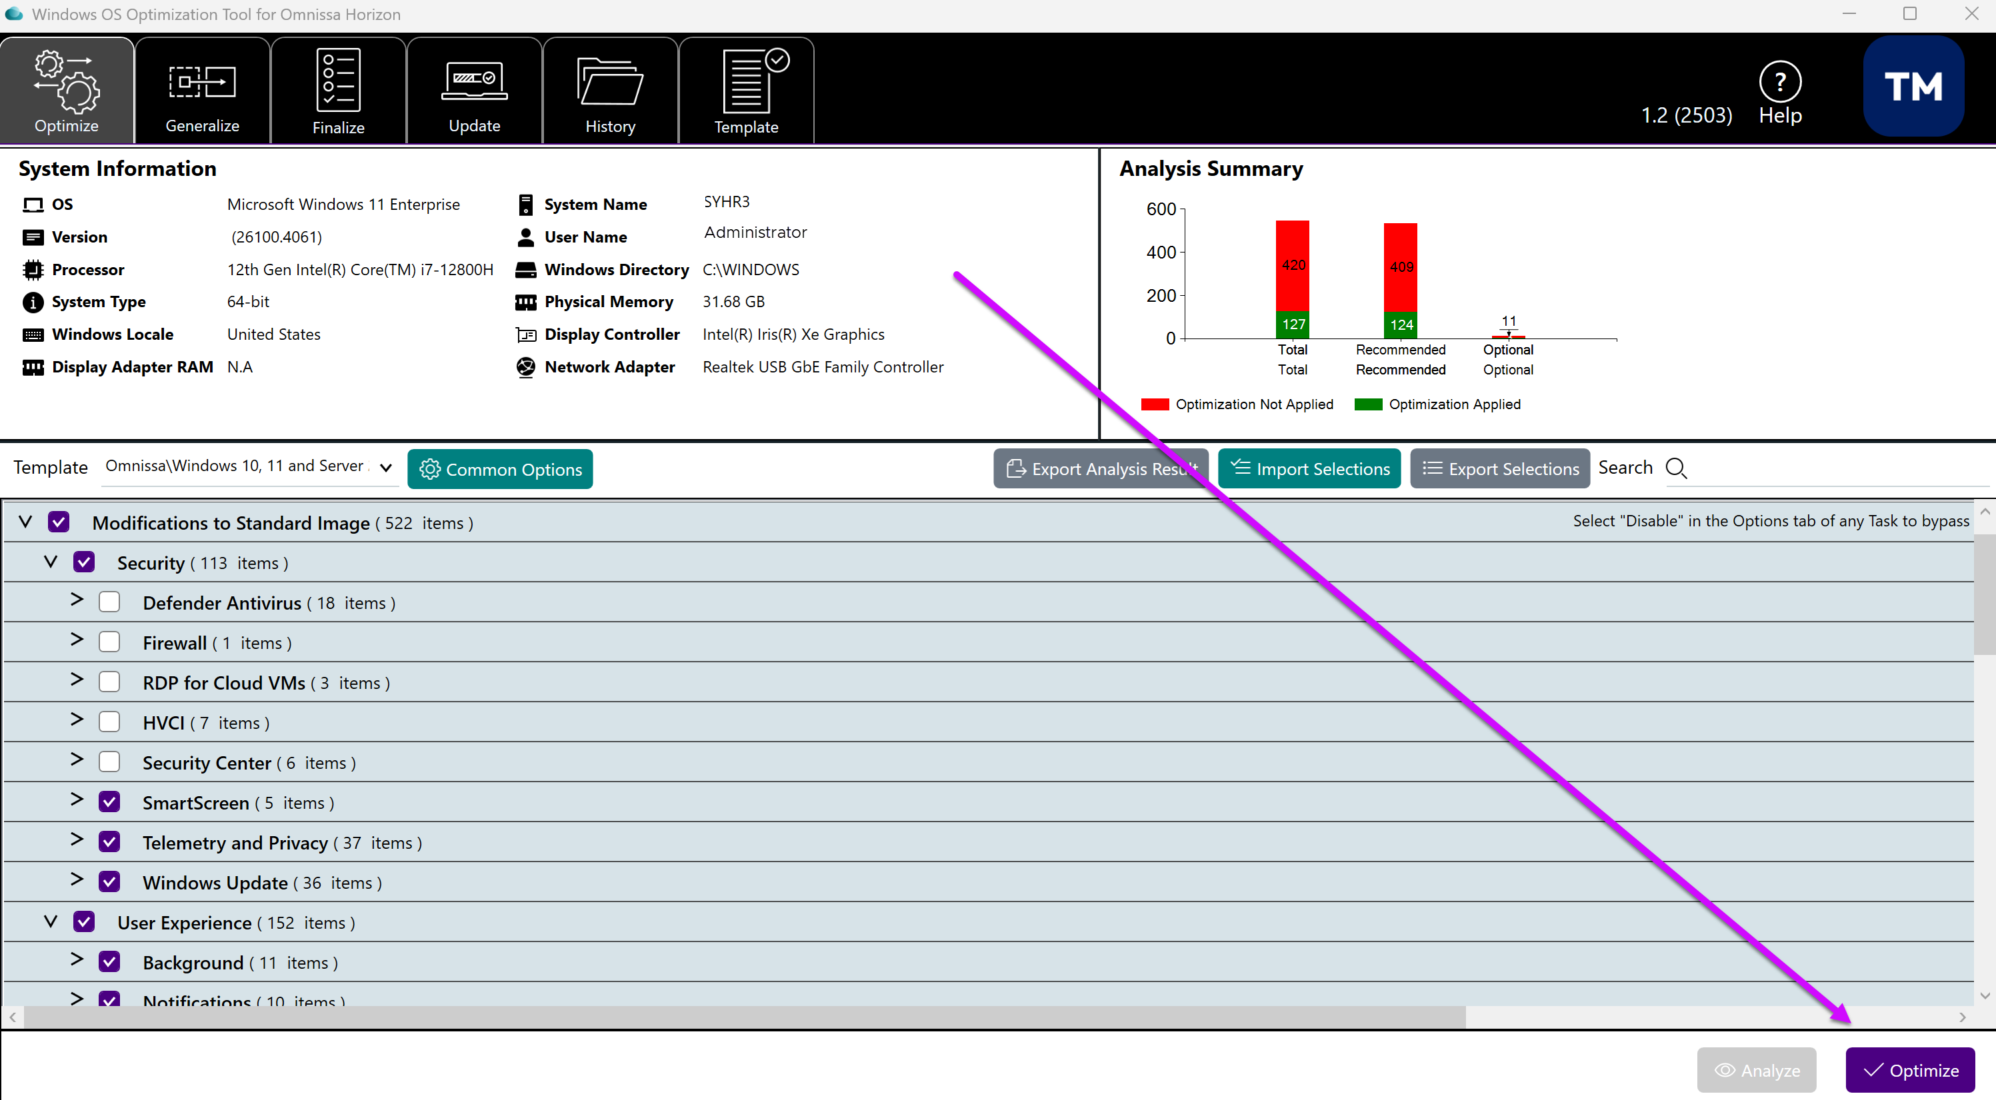
Task: Expand Telemetry and Privacy group
Action: click(x=77, y=839)
